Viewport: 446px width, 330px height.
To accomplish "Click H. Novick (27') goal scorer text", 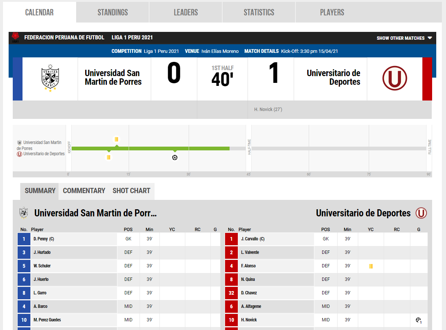I will [268, 109].
